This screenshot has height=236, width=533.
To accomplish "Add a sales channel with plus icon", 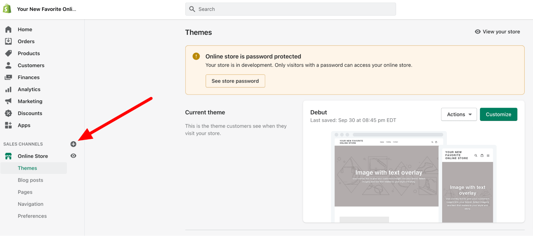I will (x=73, y=144).
